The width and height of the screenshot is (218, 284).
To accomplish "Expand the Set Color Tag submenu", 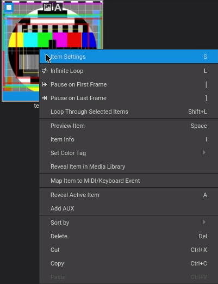I will (129, 153).
